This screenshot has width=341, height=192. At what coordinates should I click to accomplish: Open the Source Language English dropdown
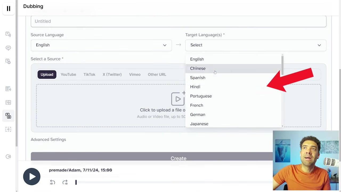(101, 45)
